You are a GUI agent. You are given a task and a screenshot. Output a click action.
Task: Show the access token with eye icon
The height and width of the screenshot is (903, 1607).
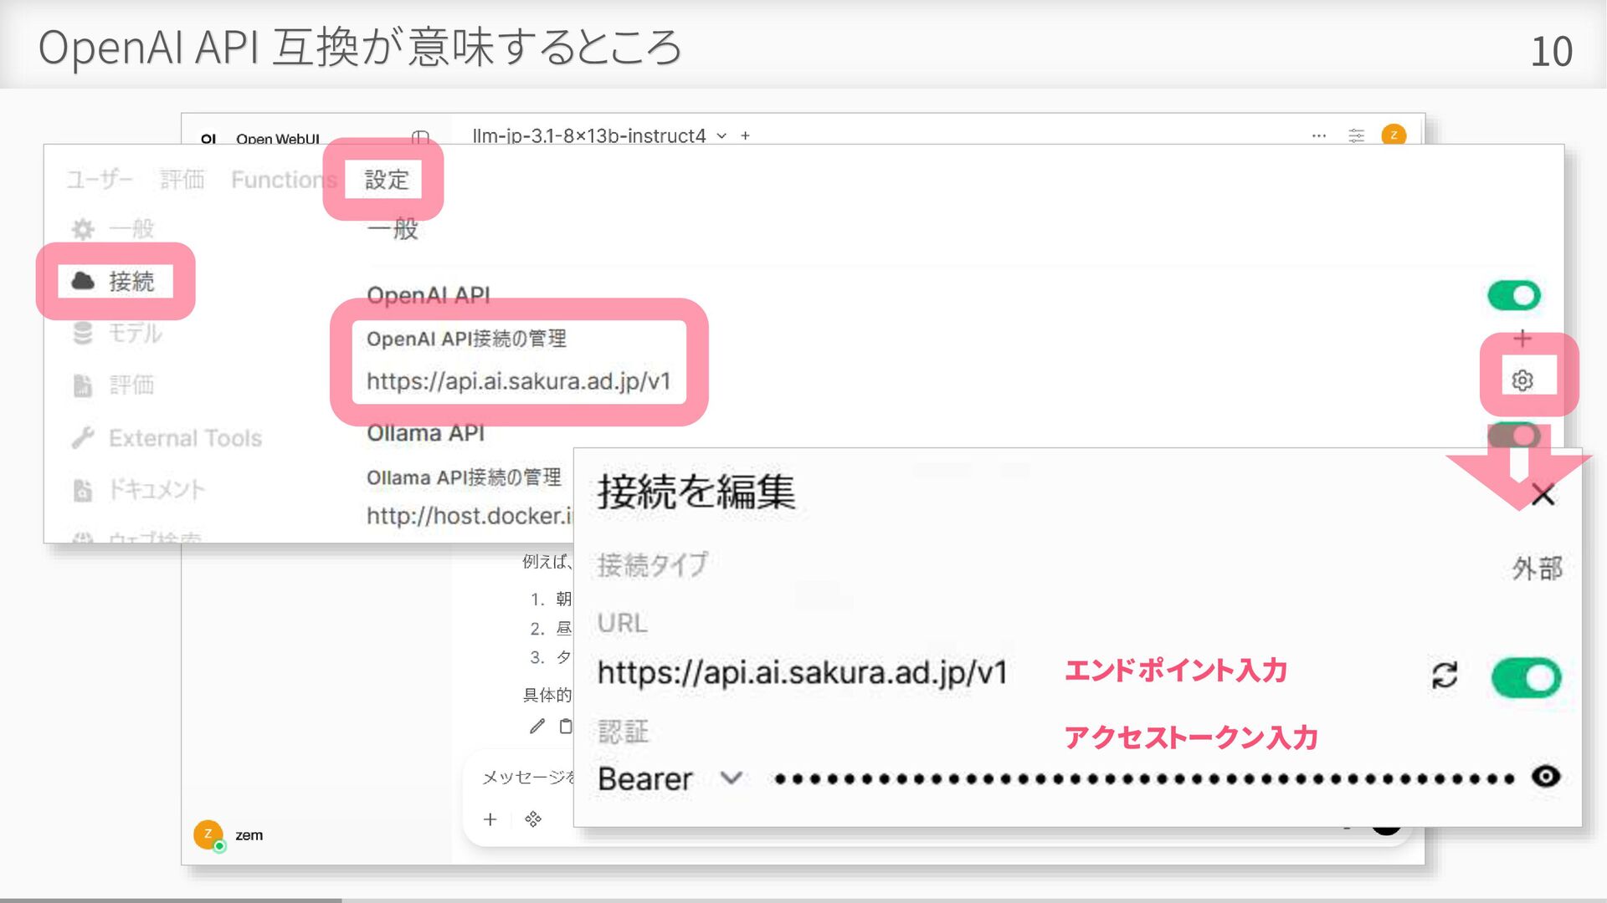point(1545,777)
